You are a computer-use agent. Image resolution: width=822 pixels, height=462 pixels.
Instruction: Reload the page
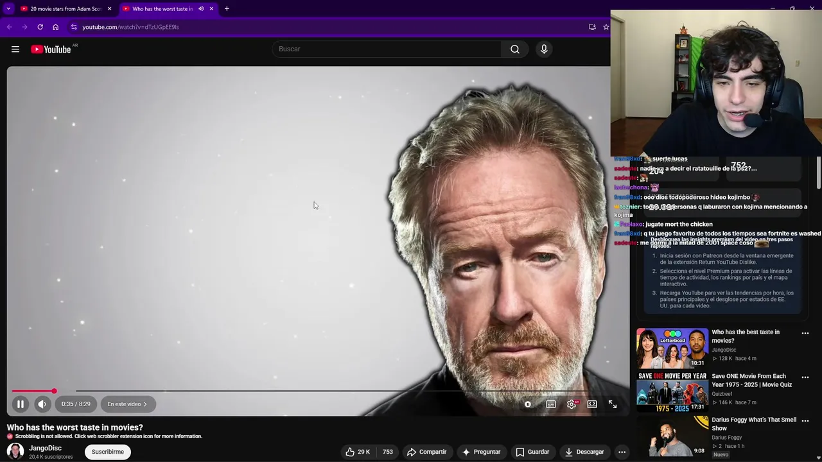pyautogui.click(x=40, y=27)
